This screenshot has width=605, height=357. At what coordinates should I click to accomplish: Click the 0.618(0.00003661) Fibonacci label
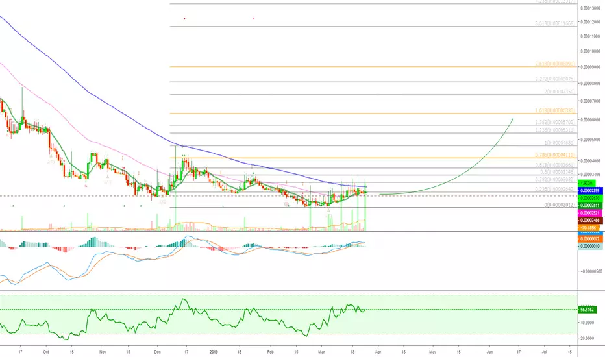[555, 165]
